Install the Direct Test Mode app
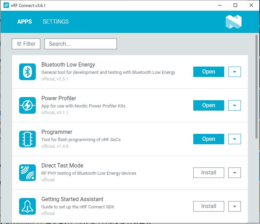 209,173
